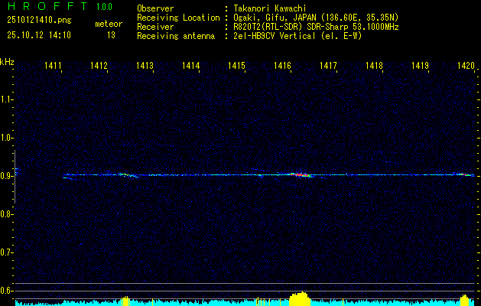Click the version number 1.0.0

coord(104,6)
